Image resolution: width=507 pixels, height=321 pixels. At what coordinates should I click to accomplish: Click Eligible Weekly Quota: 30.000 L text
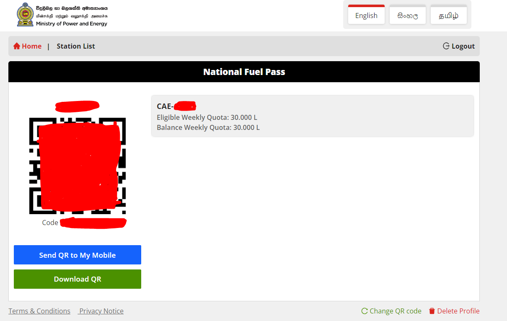[x=207, y=117]
